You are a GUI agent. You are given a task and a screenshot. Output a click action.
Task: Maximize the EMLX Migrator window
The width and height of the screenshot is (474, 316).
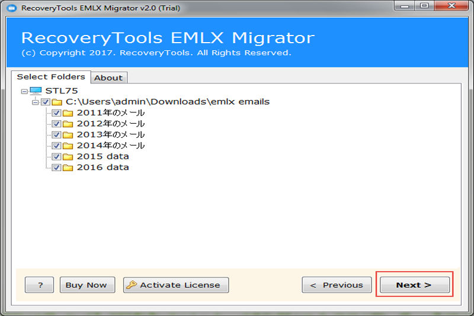(x=424, y=6)
